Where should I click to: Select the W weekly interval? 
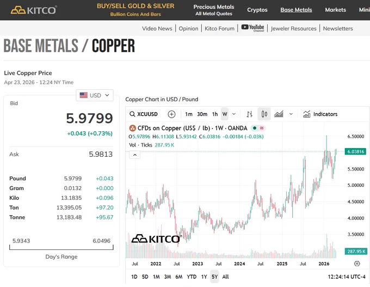(225, 114)
